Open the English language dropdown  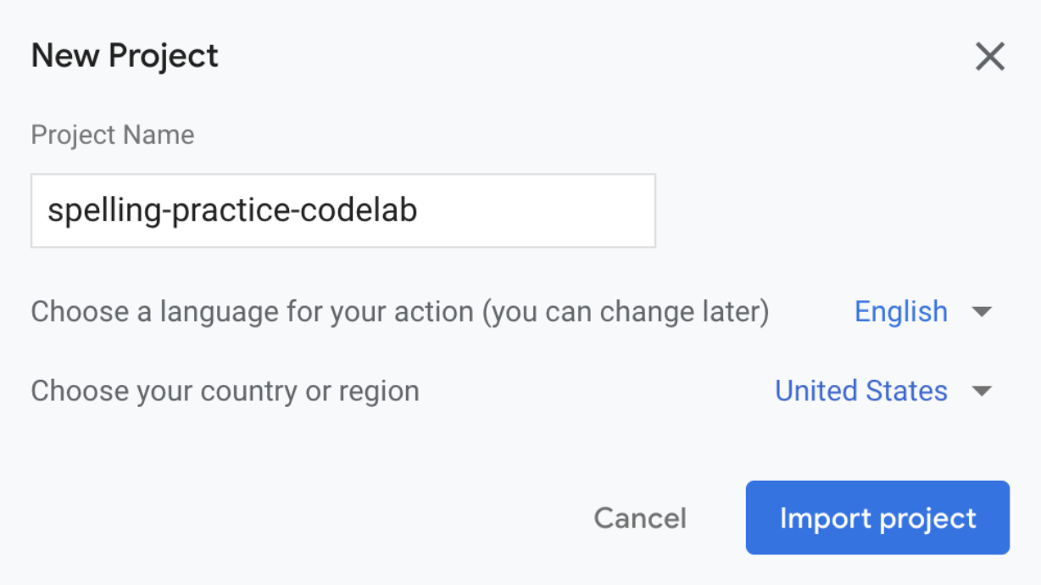pos(901,312)
